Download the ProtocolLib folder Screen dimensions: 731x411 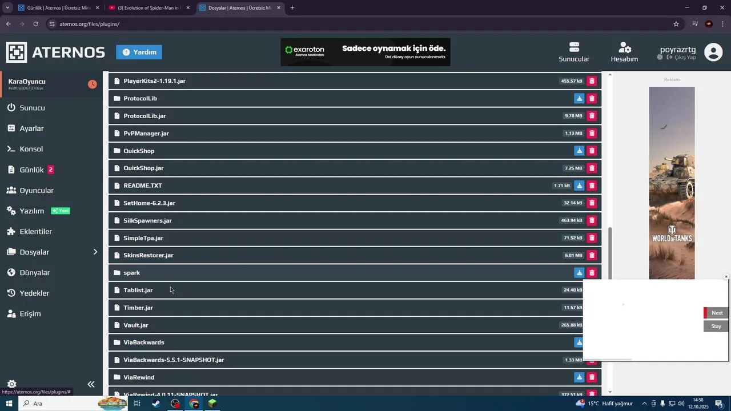(x=579, y=98)
